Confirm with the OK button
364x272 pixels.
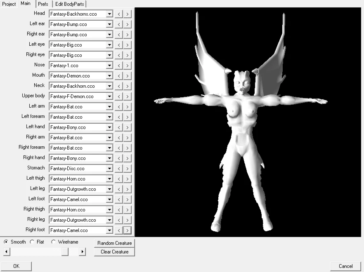coord(16,266)
